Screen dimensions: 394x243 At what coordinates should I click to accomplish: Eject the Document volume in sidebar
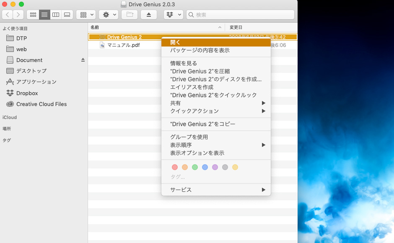coord(83,60)
